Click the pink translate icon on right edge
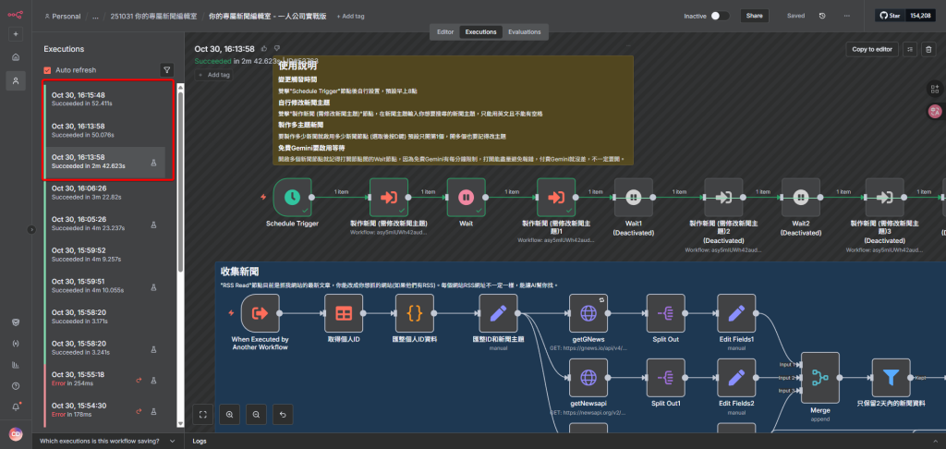The image size is (946, 449). (935, 111)
